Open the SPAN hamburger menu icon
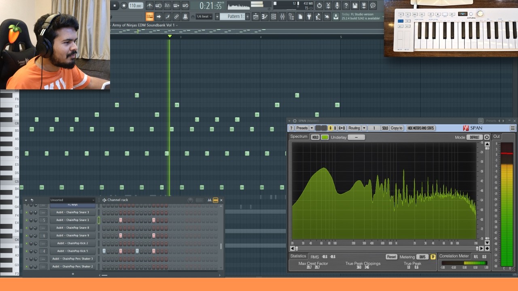The image size is (518, 291). (512, 128)
